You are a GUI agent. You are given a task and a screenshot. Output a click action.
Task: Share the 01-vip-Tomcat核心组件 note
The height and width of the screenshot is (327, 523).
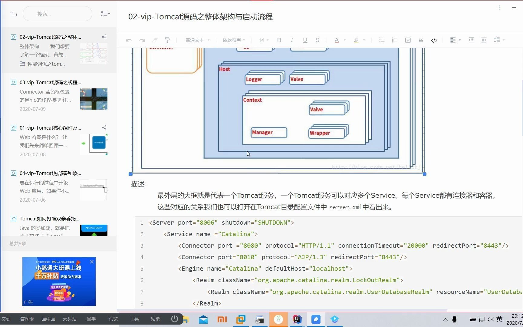coord(104,128)
